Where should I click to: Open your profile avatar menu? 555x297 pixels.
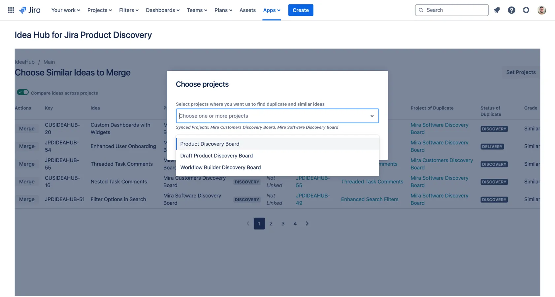(x=541, y=10)
